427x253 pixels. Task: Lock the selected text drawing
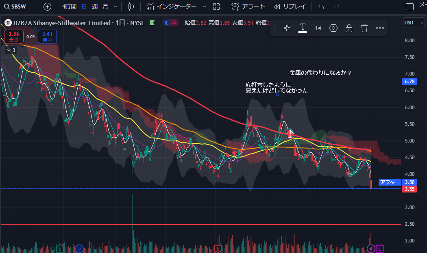coord(349,28)
